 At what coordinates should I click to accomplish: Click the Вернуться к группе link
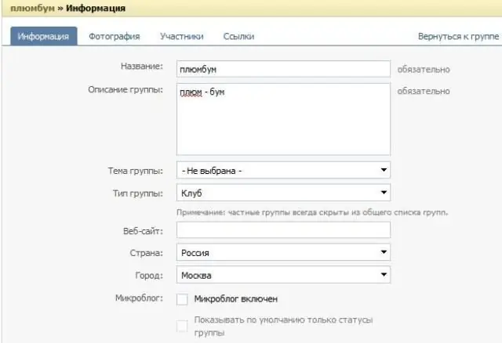(458, 37)
